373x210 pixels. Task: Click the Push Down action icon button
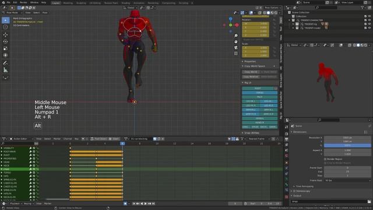(98, 139)
